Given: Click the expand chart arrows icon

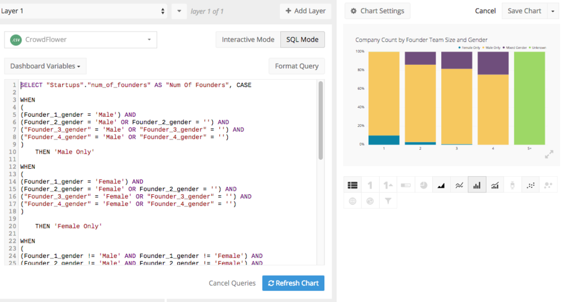Looking at the screenshot, I should click(x=549, y=155).
